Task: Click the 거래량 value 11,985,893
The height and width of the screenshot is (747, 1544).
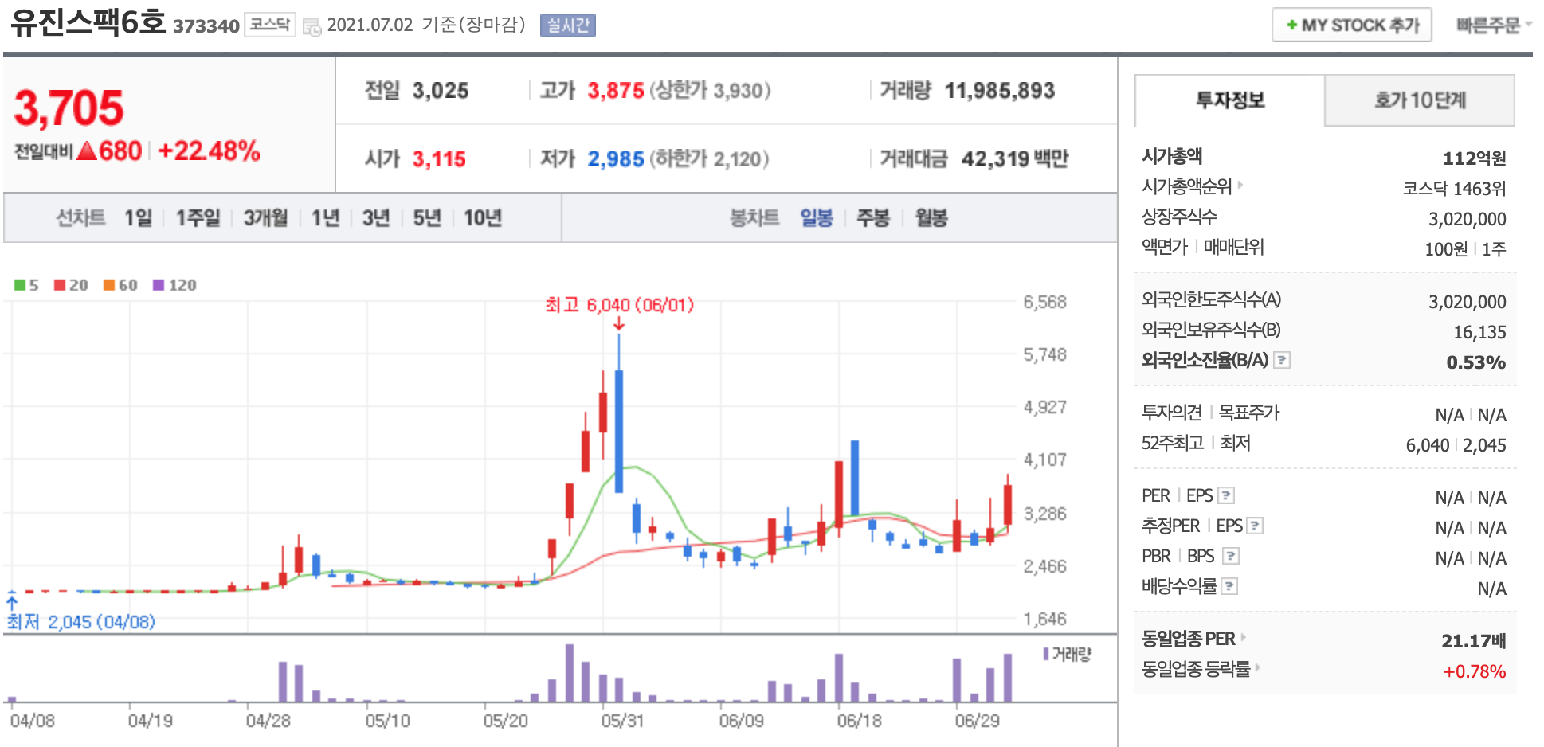Action: click(x=1000, y=91)
